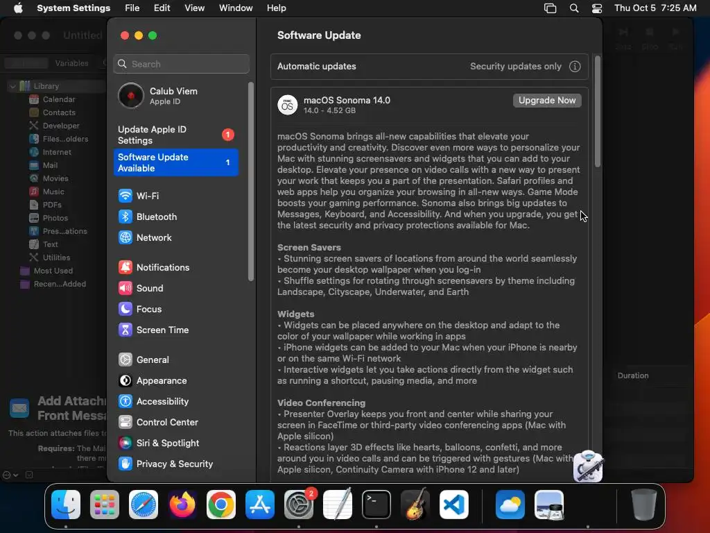Select Music in the Automator Library

pyautogui.click(x=53, y=192)
